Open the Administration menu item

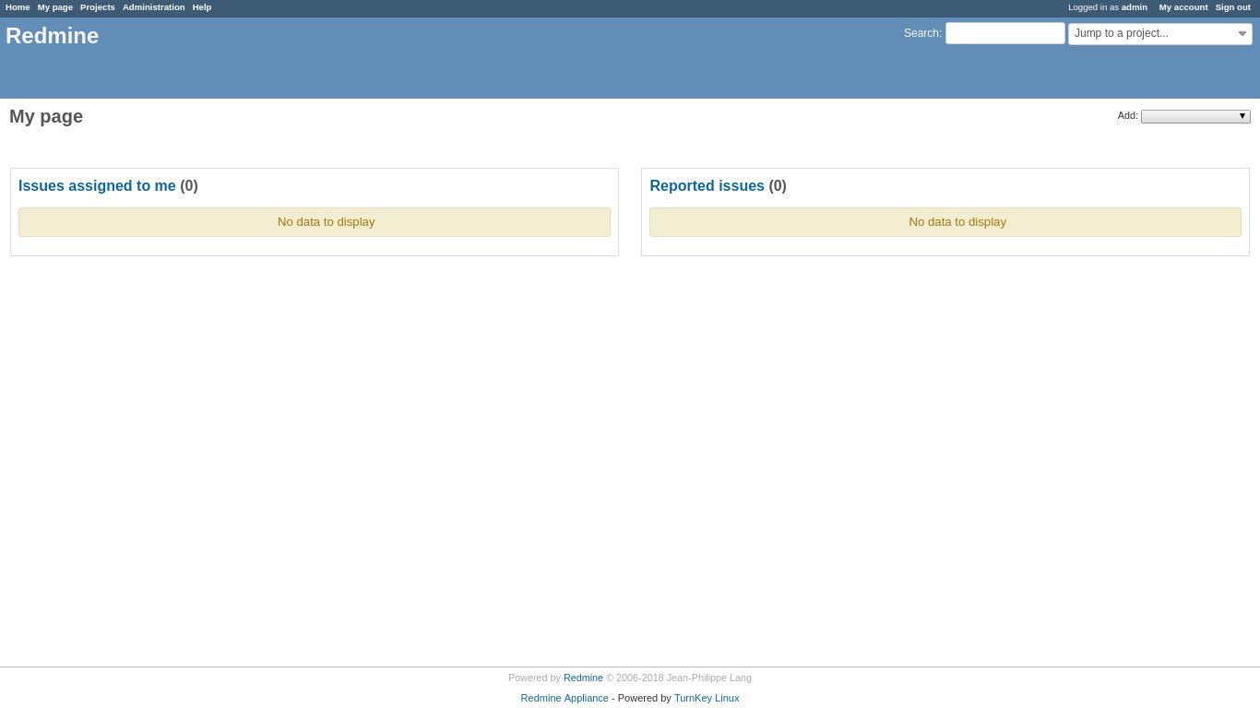(x=153, y=7)
